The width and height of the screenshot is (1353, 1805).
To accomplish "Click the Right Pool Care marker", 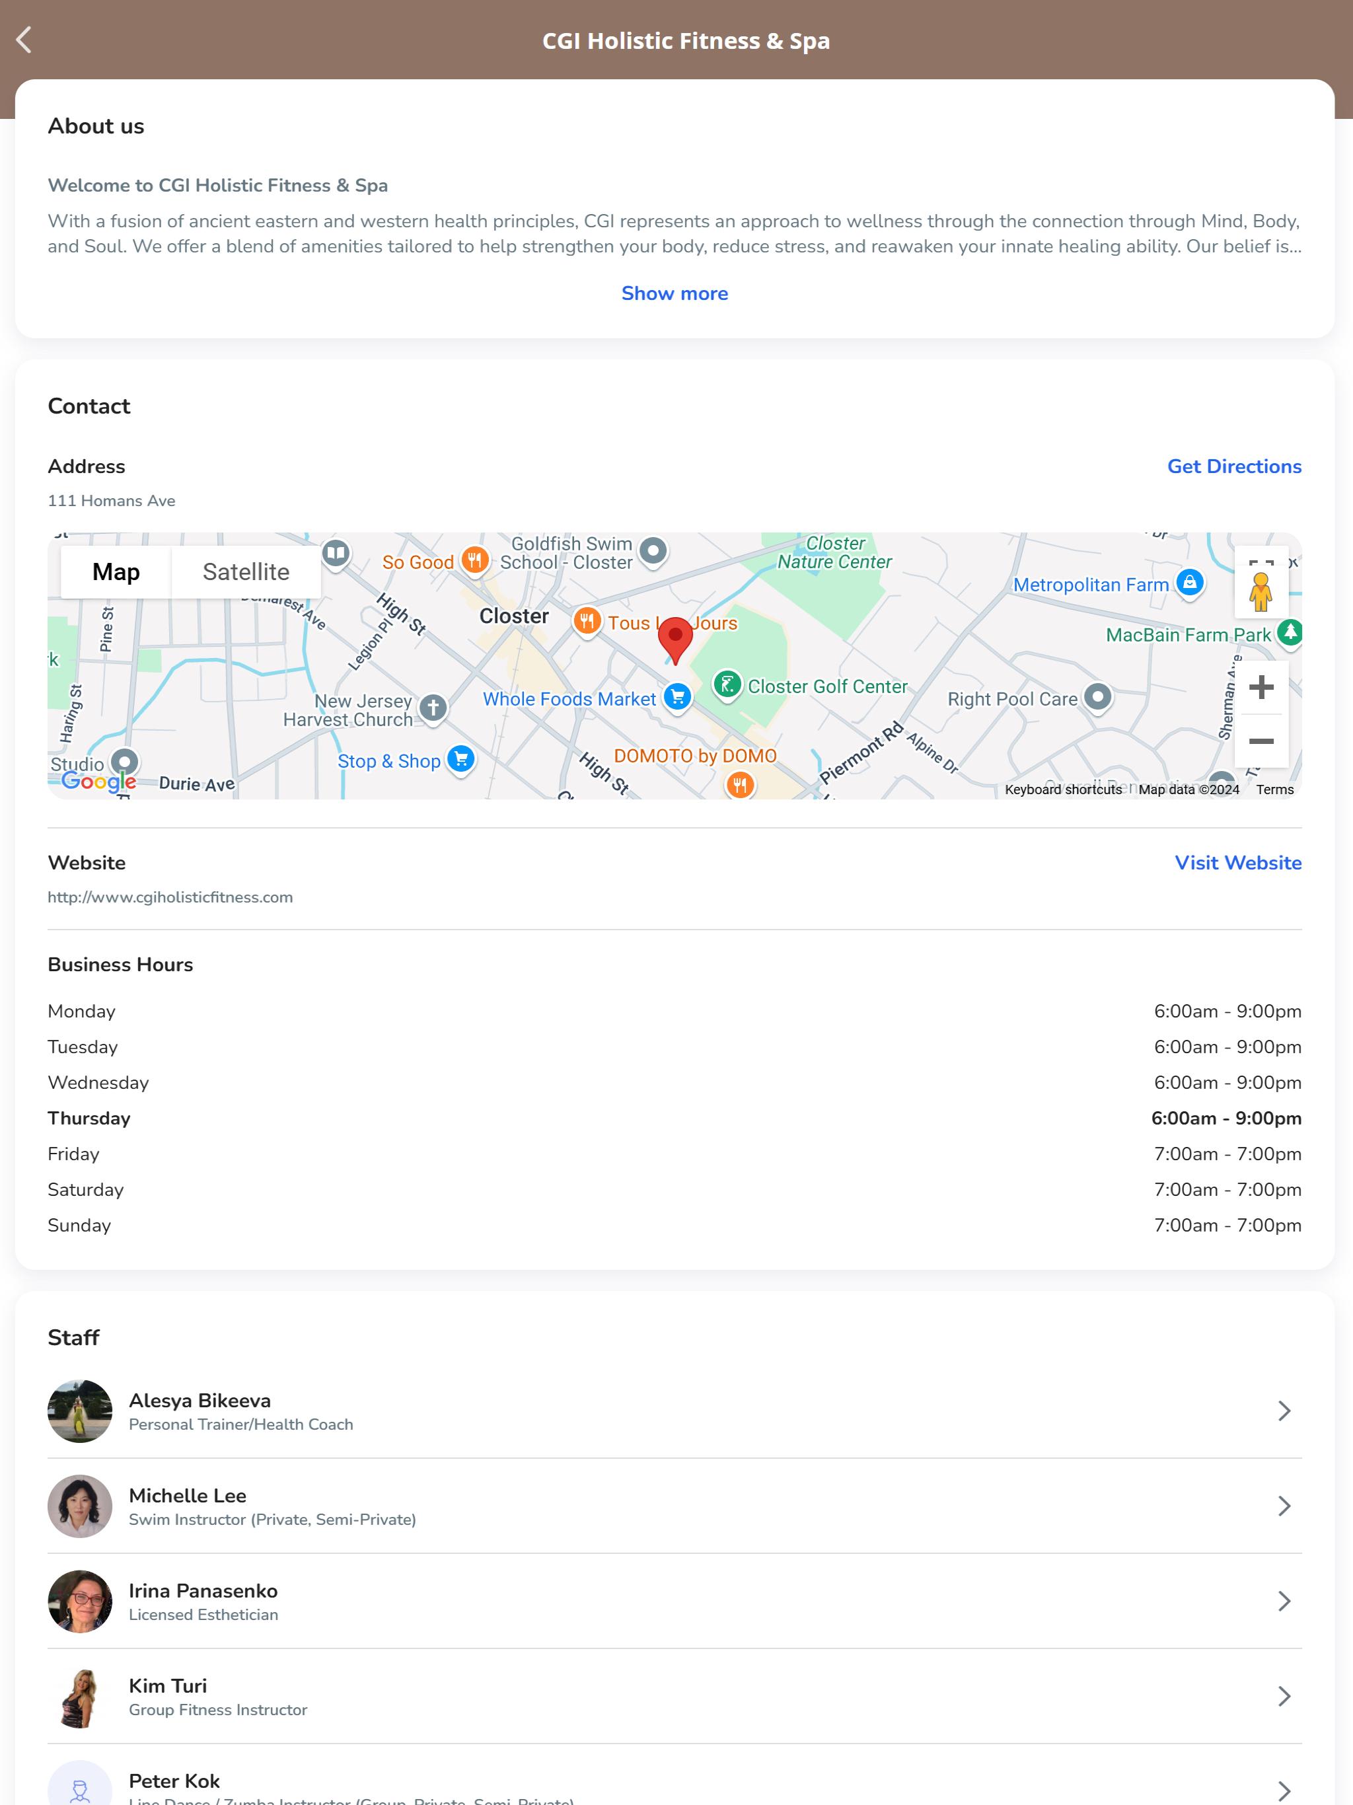I will pyautogui.click(x=1097, y=698).
